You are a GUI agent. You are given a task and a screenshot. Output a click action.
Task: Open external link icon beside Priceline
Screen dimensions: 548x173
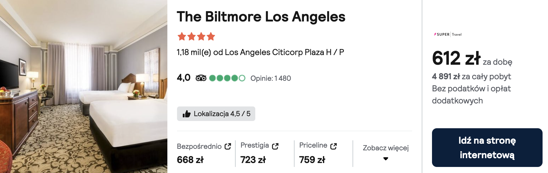[x=334, y=146]
